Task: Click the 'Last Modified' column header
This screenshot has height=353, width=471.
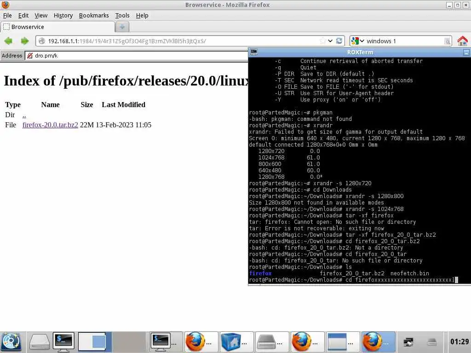Action: [x=123, y=105]
